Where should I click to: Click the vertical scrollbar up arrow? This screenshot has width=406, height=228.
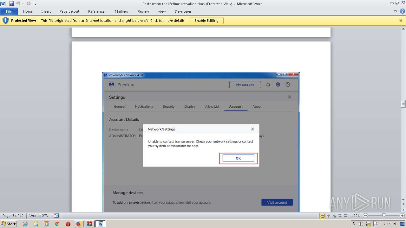coord(403,29)
